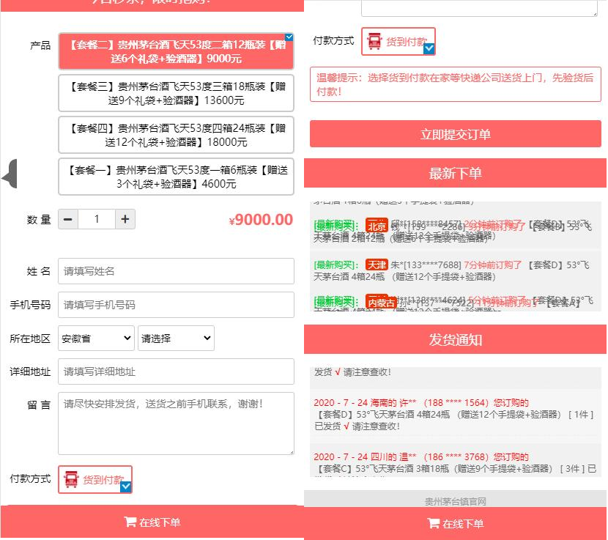Focus the 姓名 name input field
The image size is (608, 540).
point(176,271)
